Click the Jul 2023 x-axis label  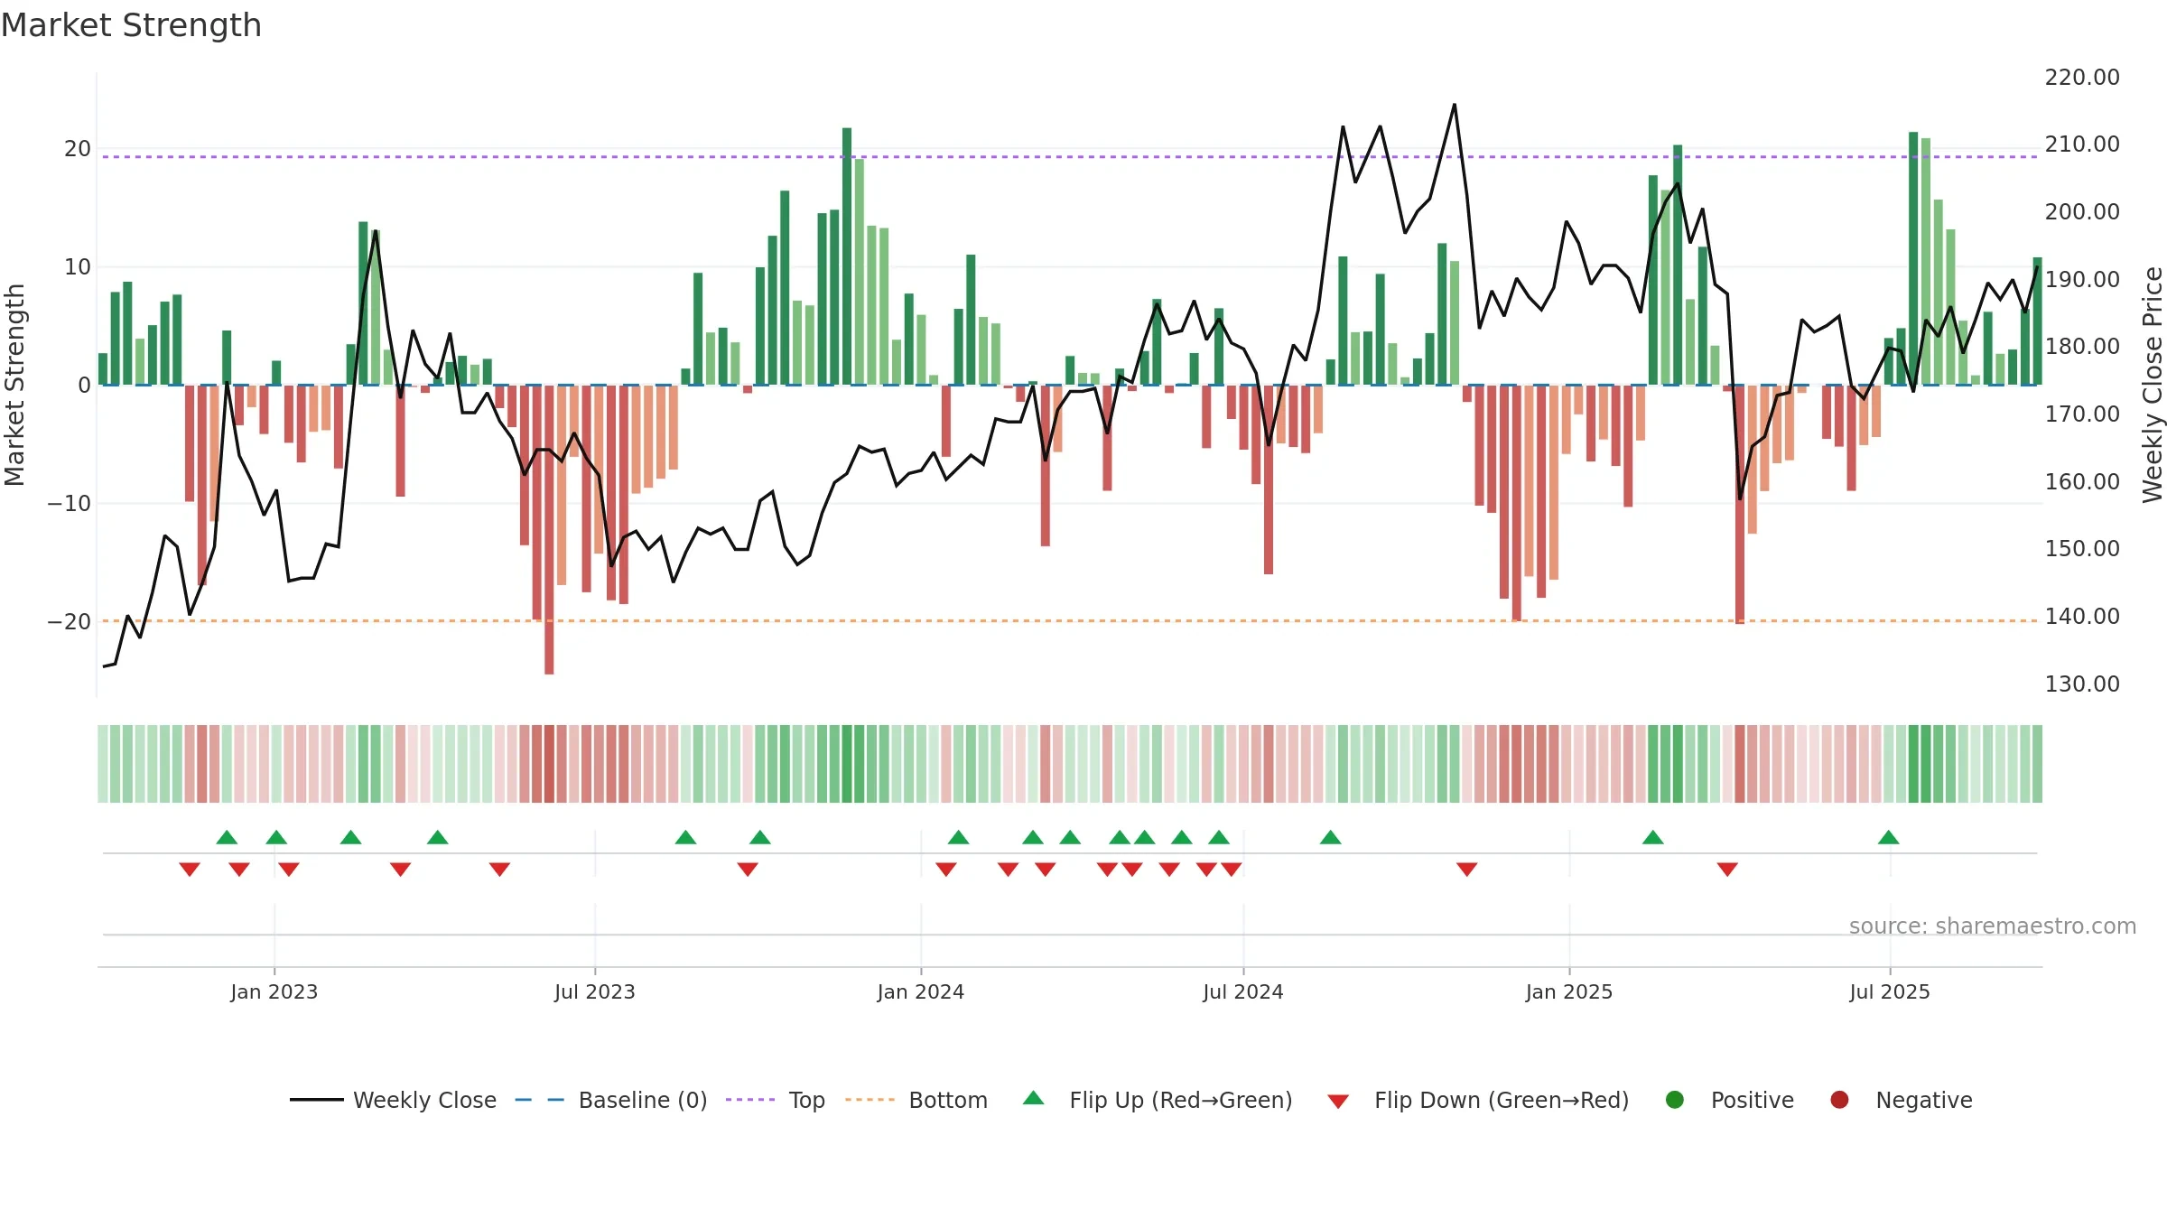[x=595, y=991]
